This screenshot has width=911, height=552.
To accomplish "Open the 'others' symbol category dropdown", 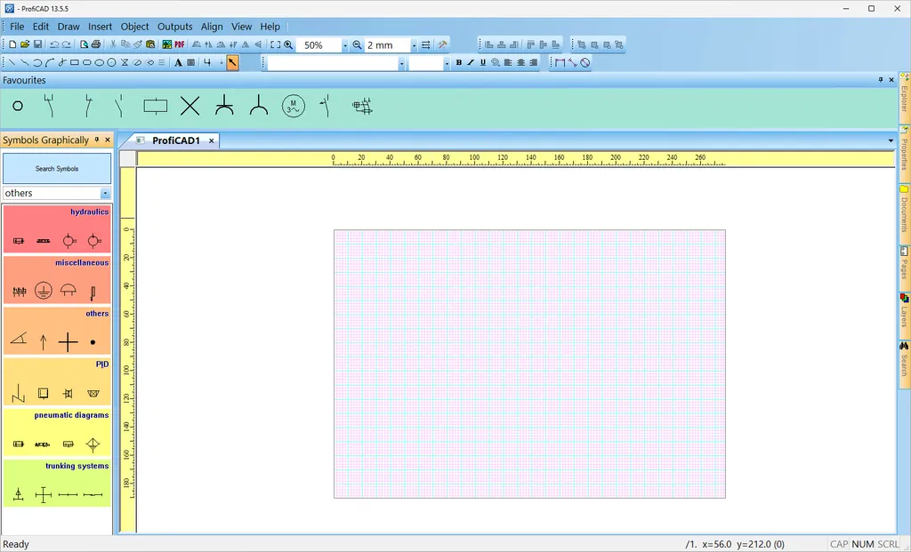I will (105, 193).
